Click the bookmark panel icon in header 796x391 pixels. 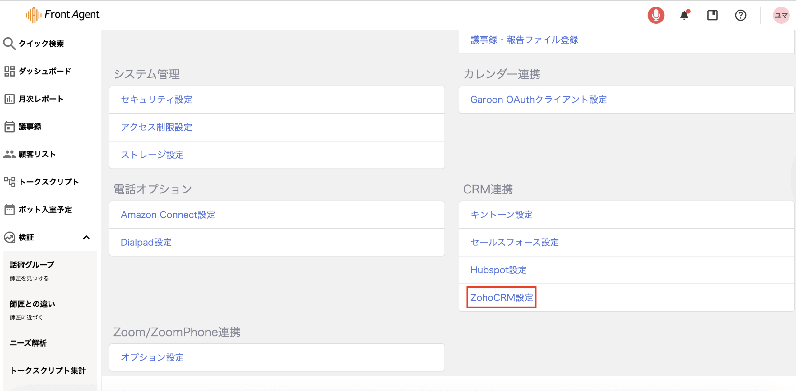[x=712, y=15]
